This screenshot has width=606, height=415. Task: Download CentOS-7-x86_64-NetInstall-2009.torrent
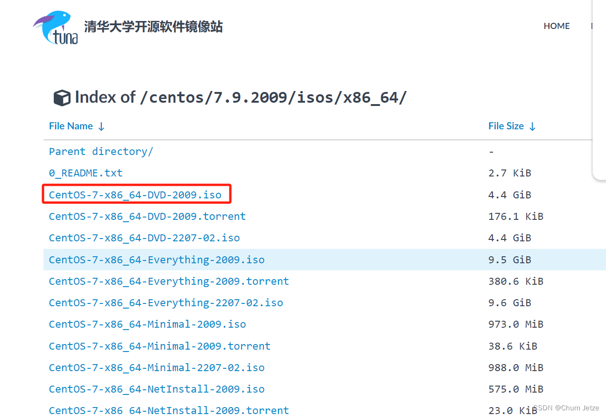[169, 410]
